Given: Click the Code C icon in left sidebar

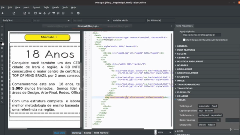Looking at the screenshot, I should [2, 39].
